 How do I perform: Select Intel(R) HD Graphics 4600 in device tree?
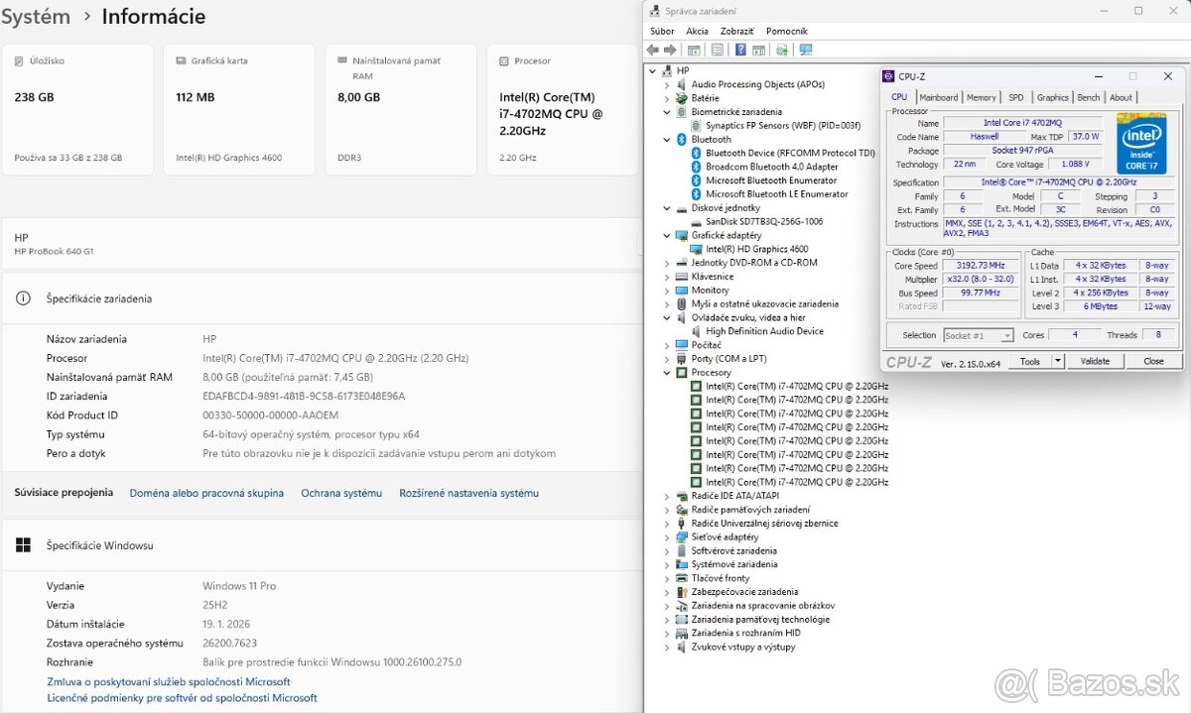tap(756, 249)
